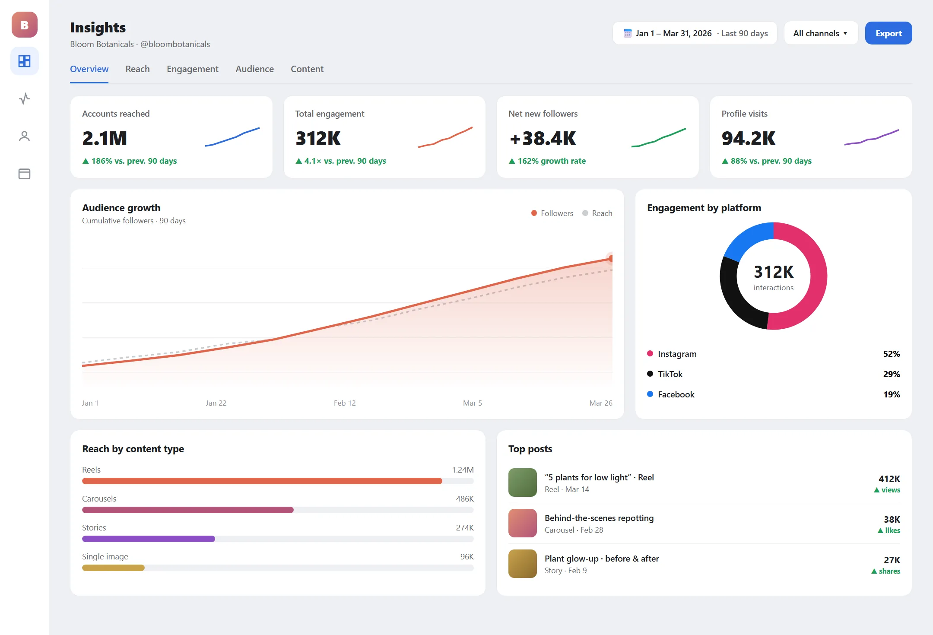Open the Total engagement 312K card
The image size is (933, 635).
point(384,137)
